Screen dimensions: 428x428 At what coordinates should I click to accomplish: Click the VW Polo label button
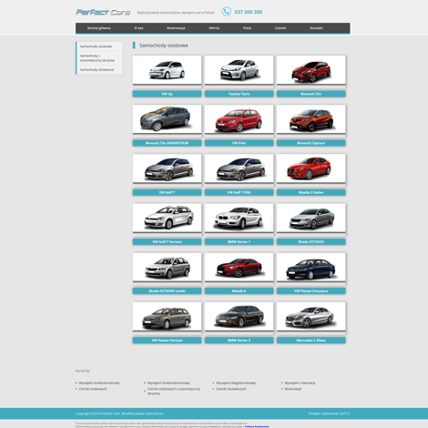(239, 143)
